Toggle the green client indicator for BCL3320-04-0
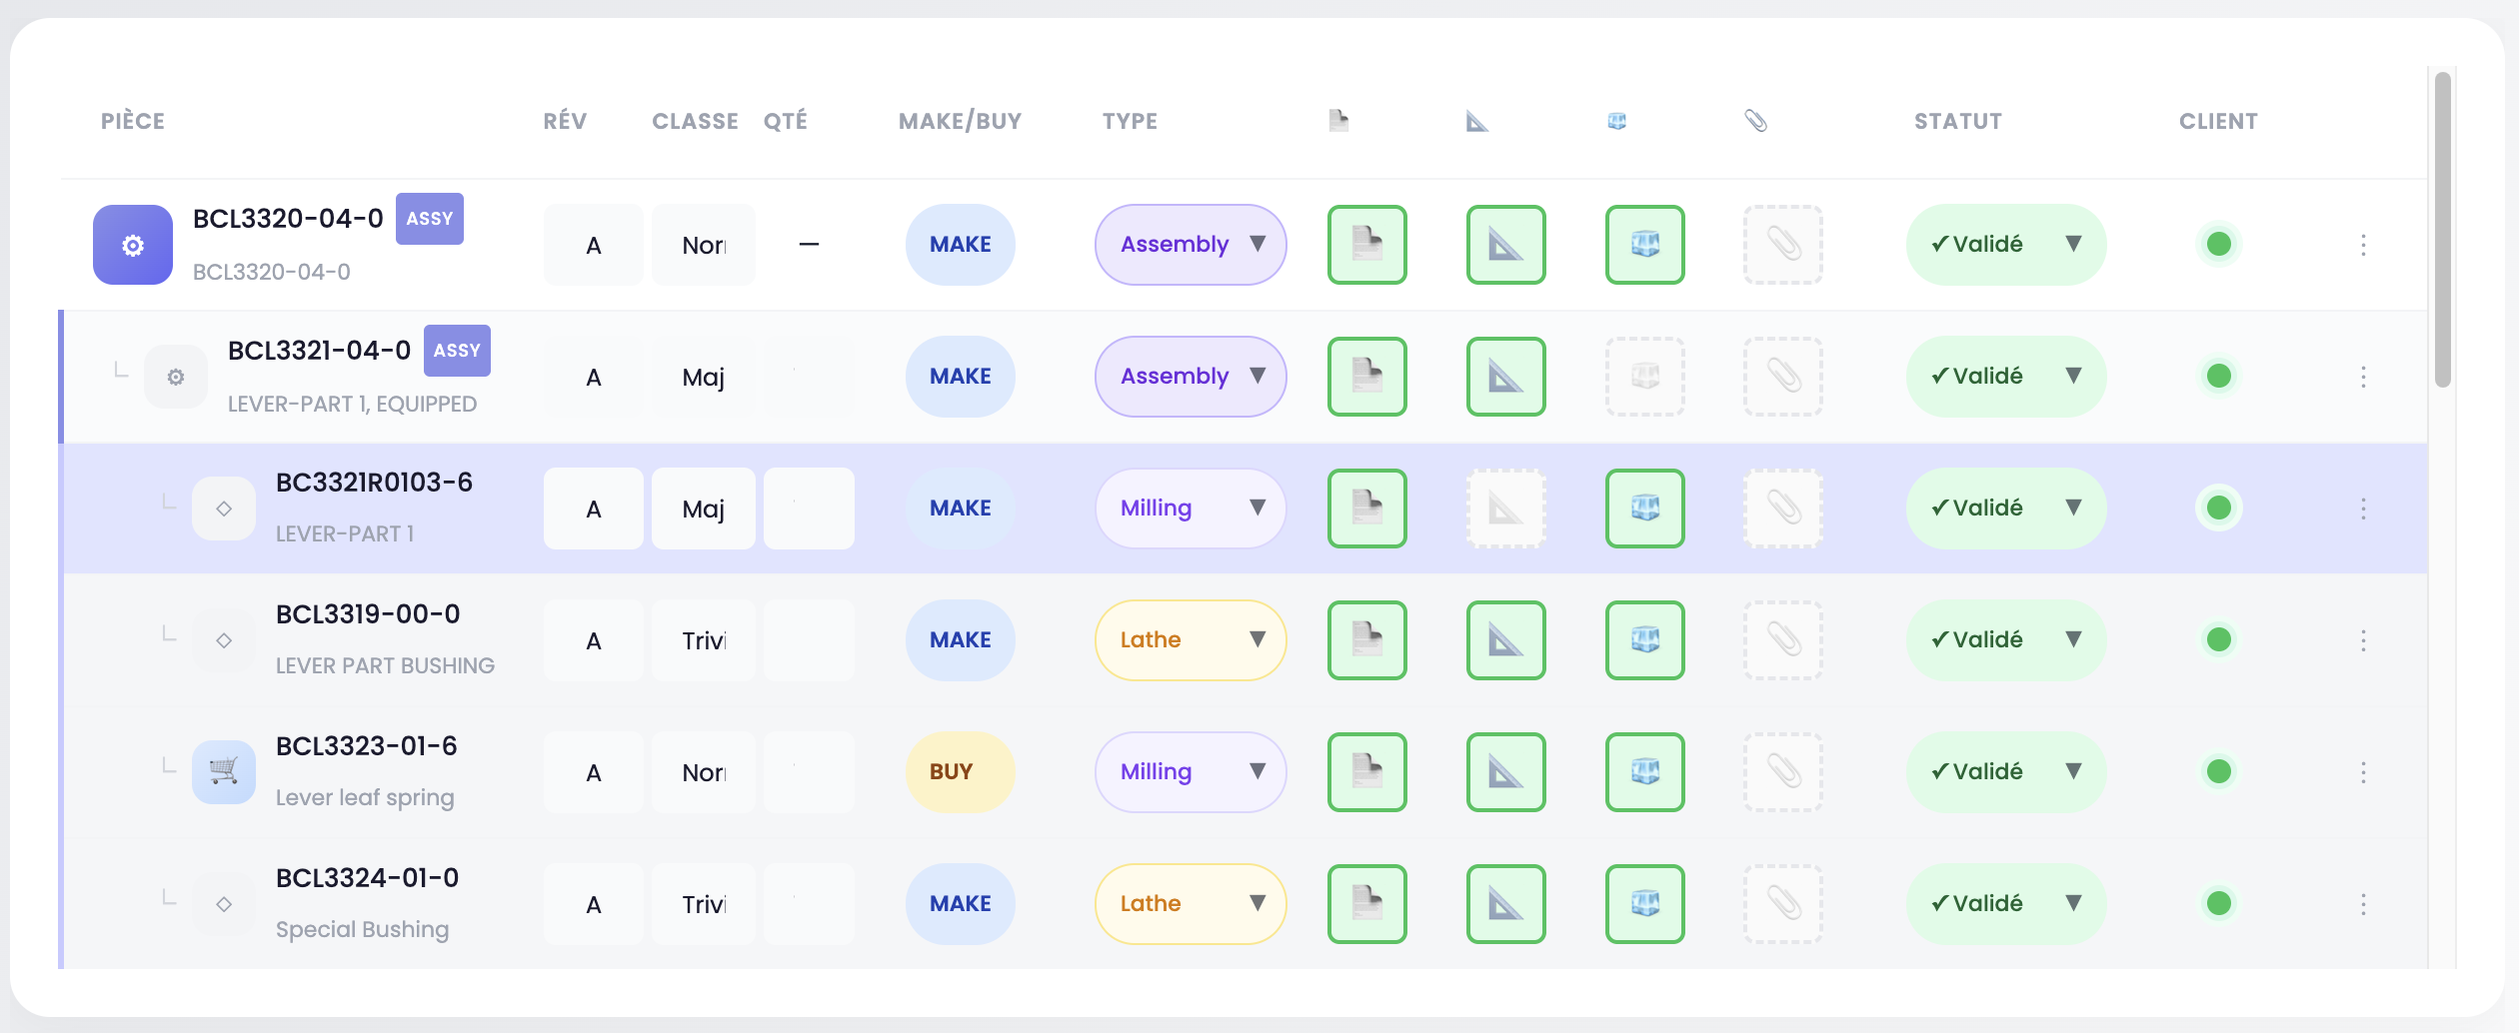The image size is (2519, 1033). (2219, 244)
